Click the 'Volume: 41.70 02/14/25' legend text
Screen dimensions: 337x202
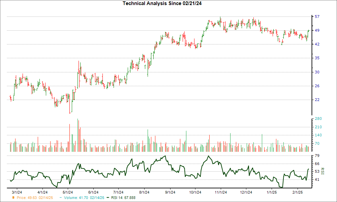(x=84, y=198)
